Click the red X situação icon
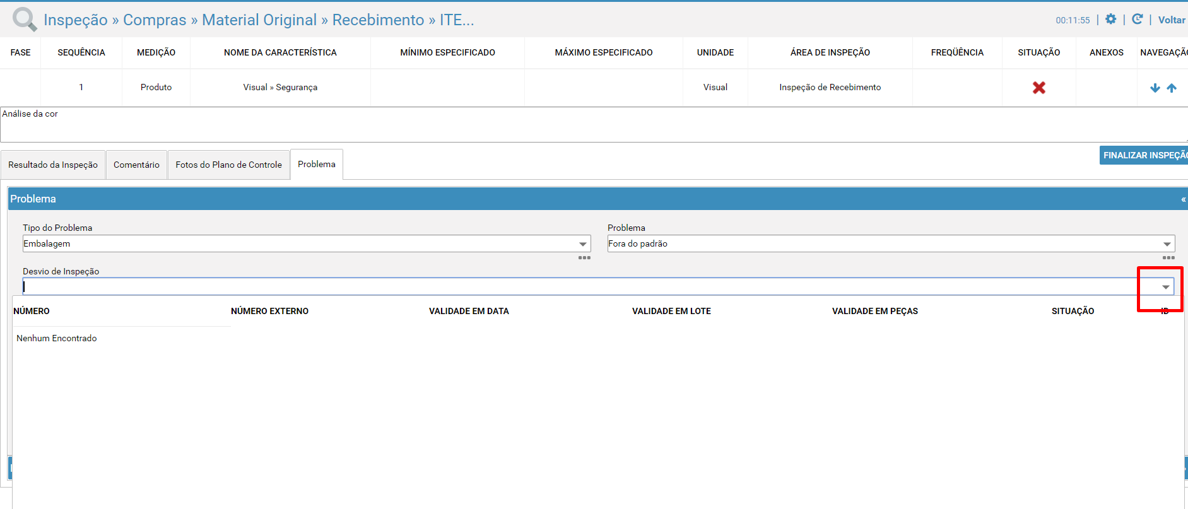This screenshot has height=509, width=1188. (1039, 88)
